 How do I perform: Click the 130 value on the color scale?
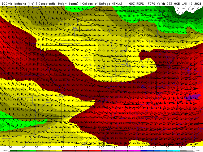point(141,147)
